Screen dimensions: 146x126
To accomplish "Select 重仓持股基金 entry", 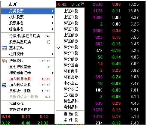I will [28, 67].
